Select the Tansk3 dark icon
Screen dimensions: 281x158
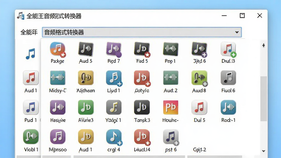click(142, 107)
